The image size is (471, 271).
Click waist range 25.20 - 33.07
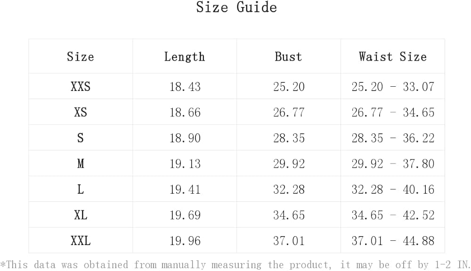pyautogui.click(x=393, y=87)
